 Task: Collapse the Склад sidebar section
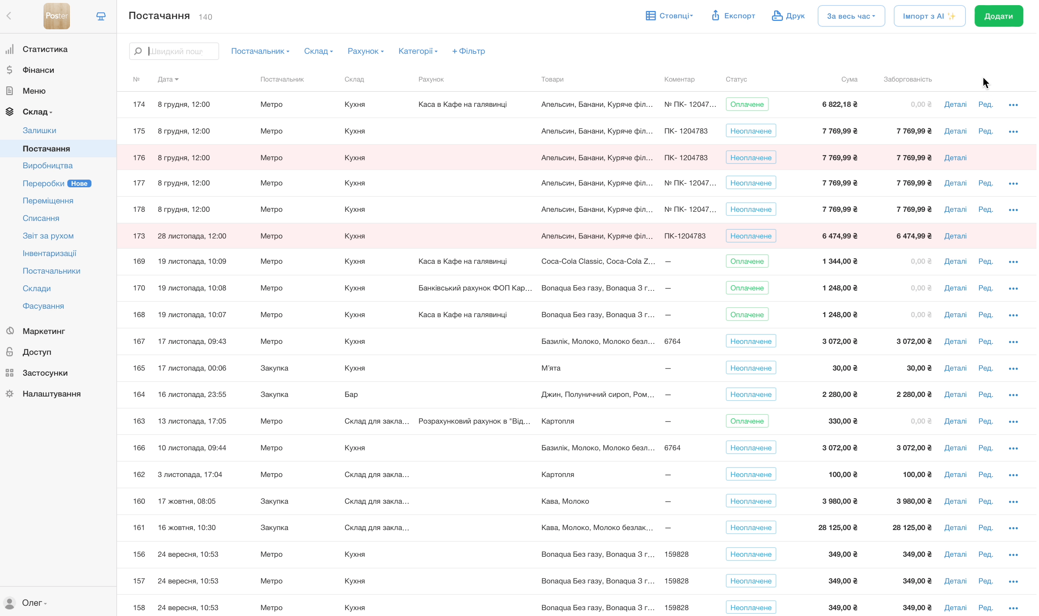tap(37, 112)
